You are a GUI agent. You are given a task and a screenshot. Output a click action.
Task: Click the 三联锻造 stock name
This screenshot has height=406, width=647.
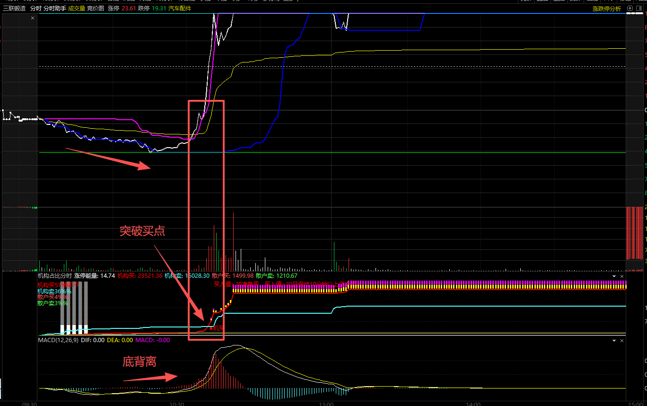(14, 9)
